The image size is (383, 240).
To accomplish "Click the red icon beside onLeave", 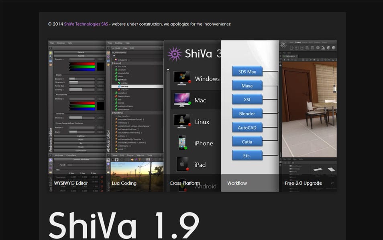I will tap(119, 90).
